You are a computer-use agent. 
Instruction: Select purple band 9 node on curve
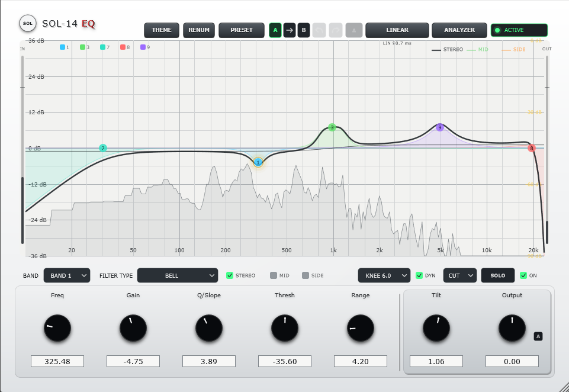point(440,127)
